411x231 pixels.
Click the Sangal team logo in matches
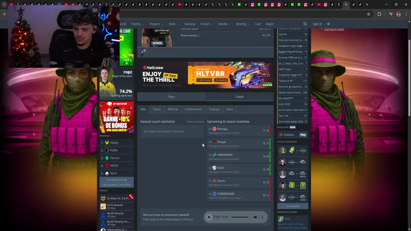214,142
